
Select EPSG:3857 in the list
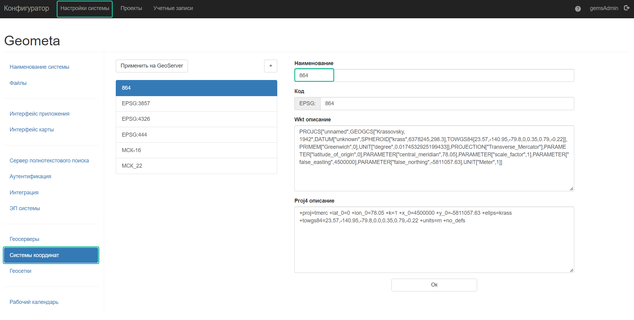point(197,103)
